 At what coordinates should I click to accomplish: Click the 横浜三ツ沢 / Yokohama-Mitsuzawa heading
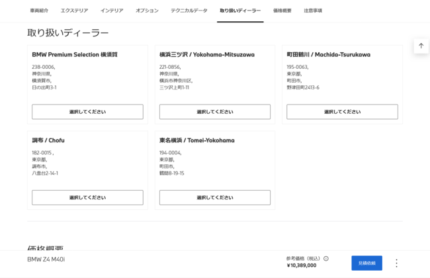click(207, 54)
